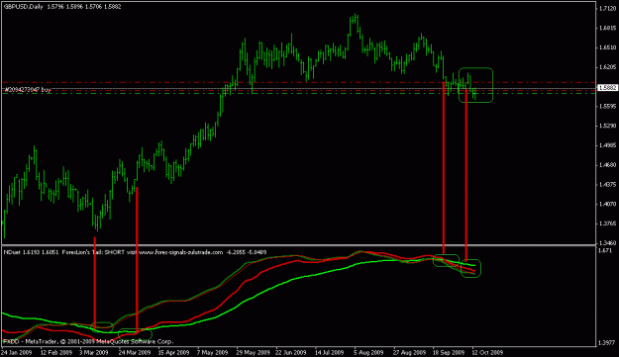Click the 14 Jul 2009 date label

pyautogui.click(x=330, y=352)
